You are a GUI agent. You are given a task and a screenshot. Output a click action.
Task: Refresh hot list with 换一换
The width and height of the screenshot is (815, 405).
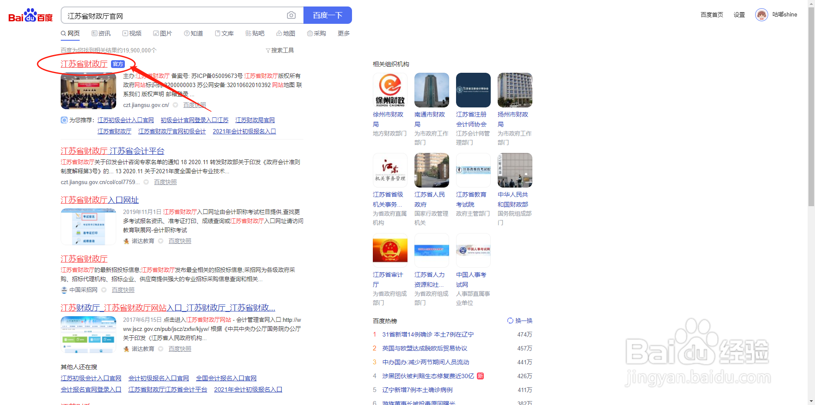520,321
